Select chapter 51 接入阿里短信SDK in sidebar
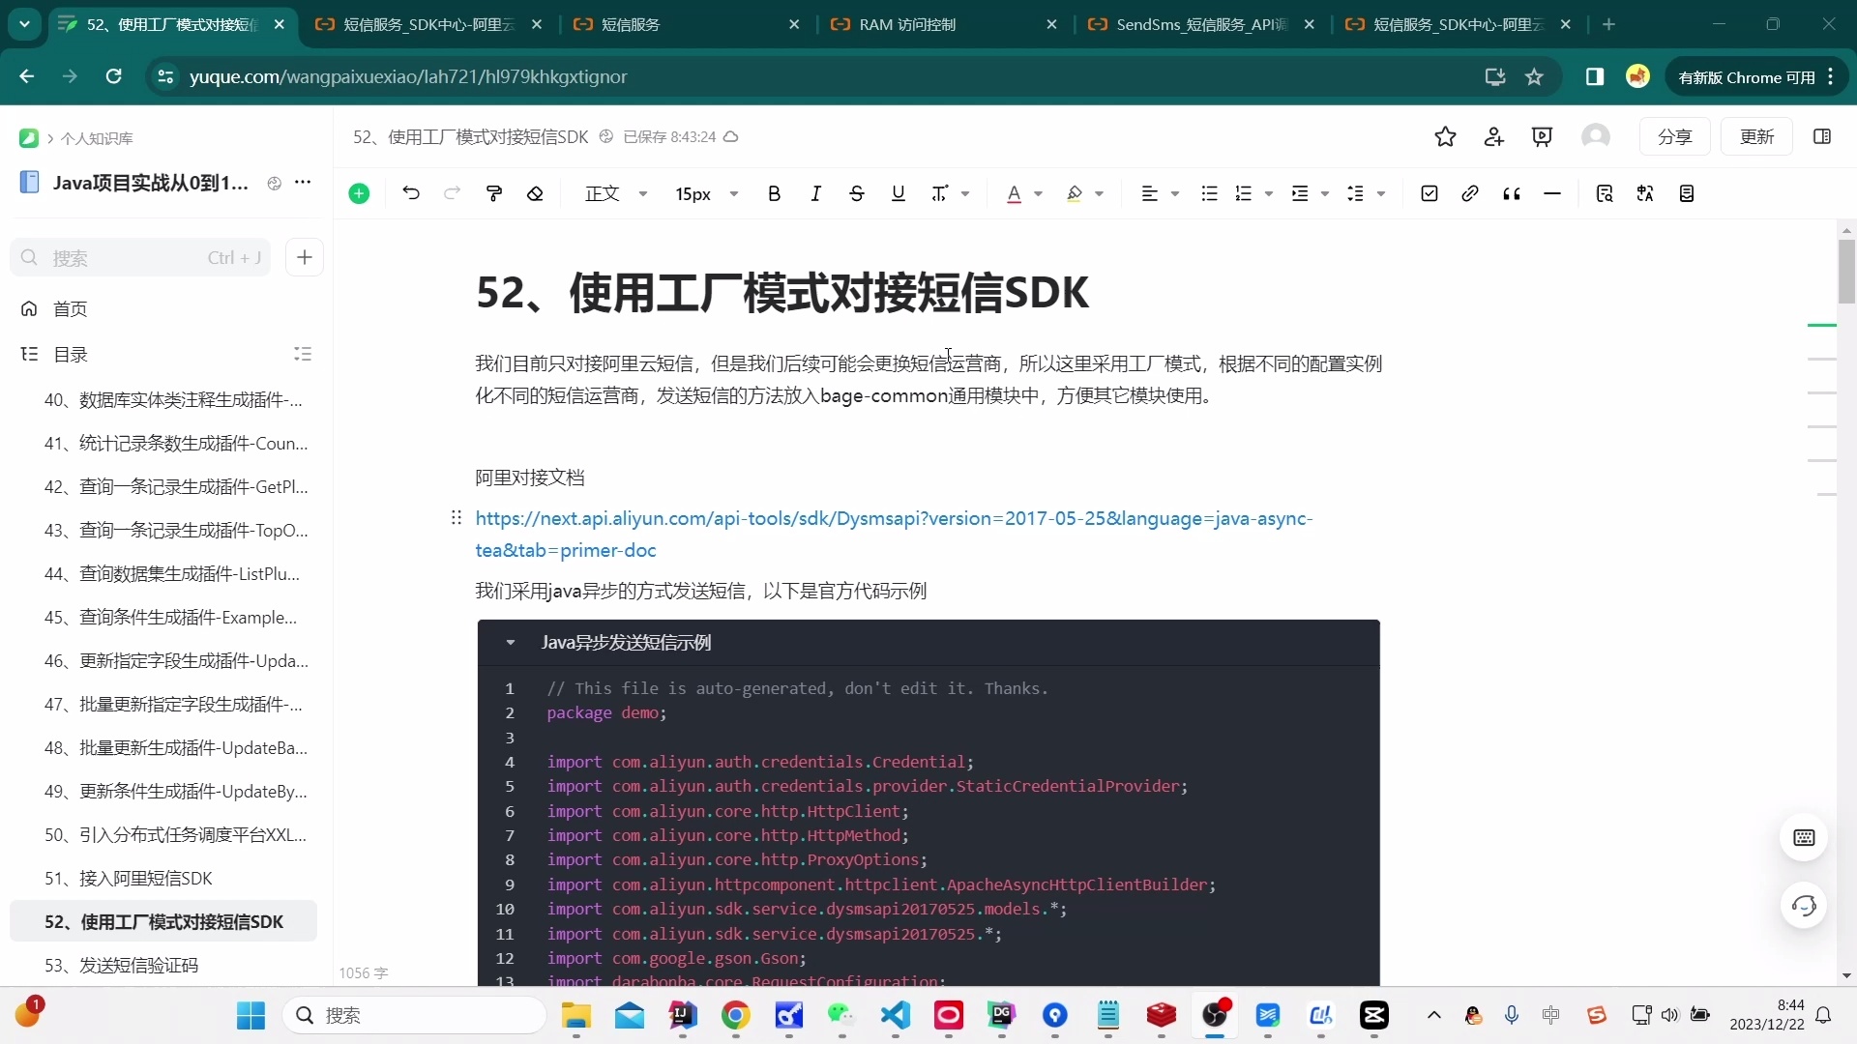The height and width of the screenshot is (1044, 1857). 129,878
